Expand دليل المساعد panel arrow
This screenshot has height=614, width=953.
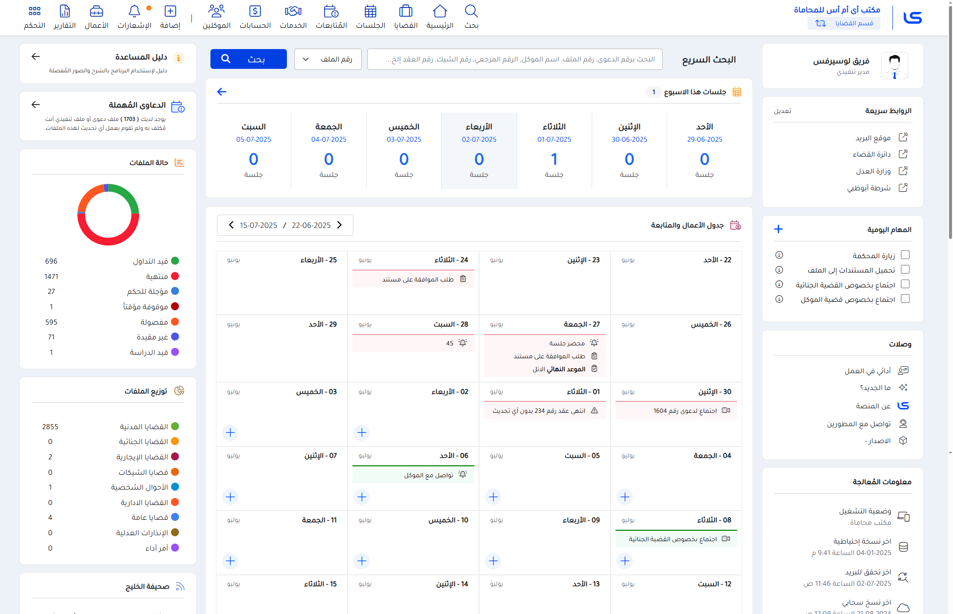click(35, 56)
